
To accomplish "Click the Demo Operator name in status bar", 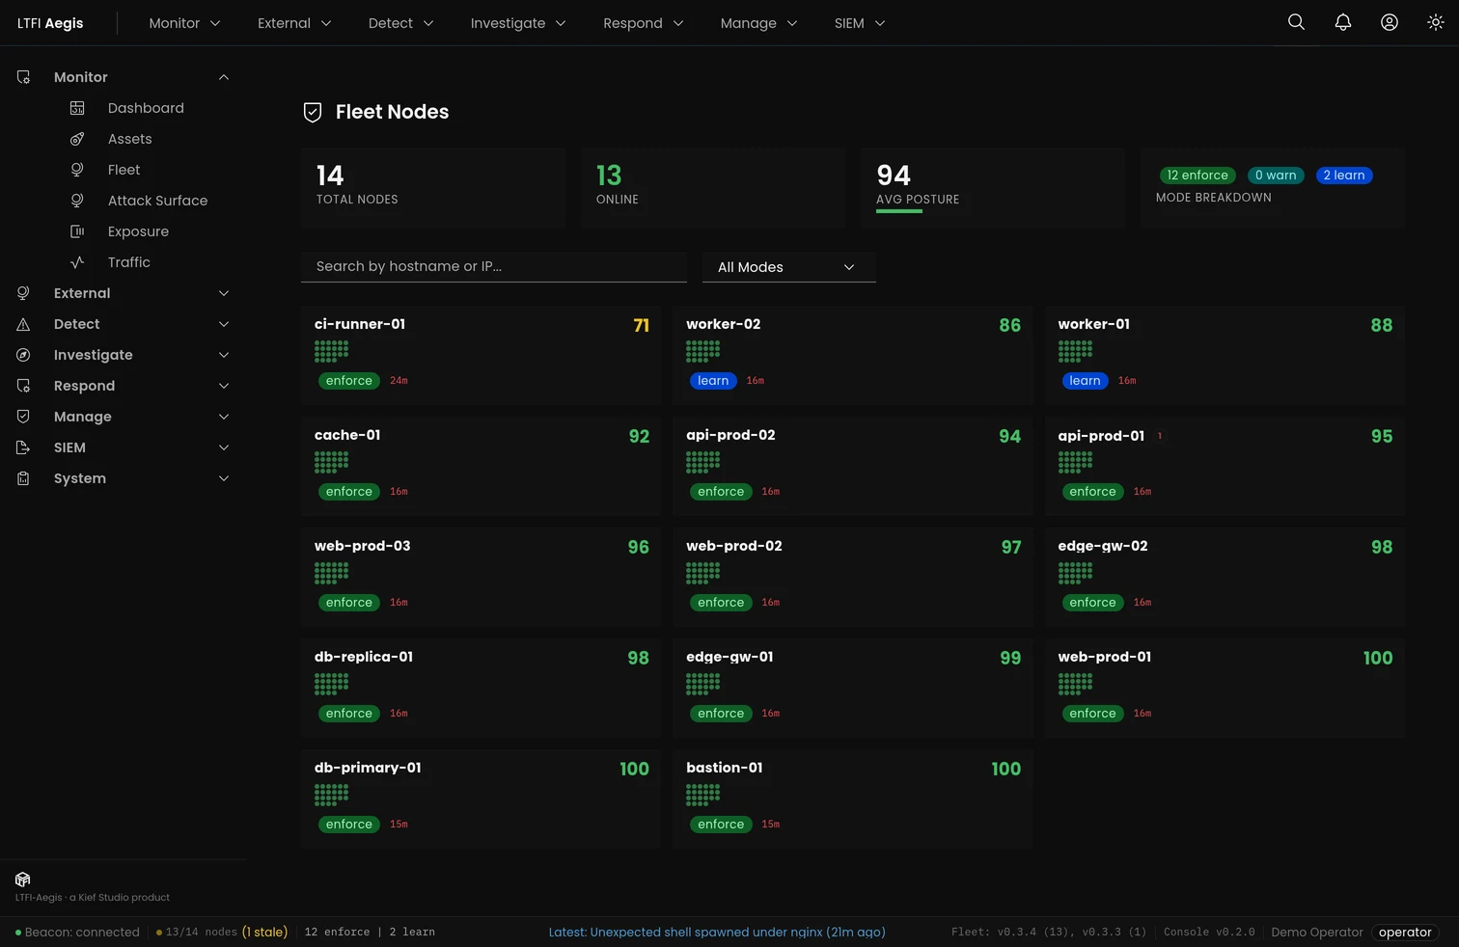I will coord(1317,933).
